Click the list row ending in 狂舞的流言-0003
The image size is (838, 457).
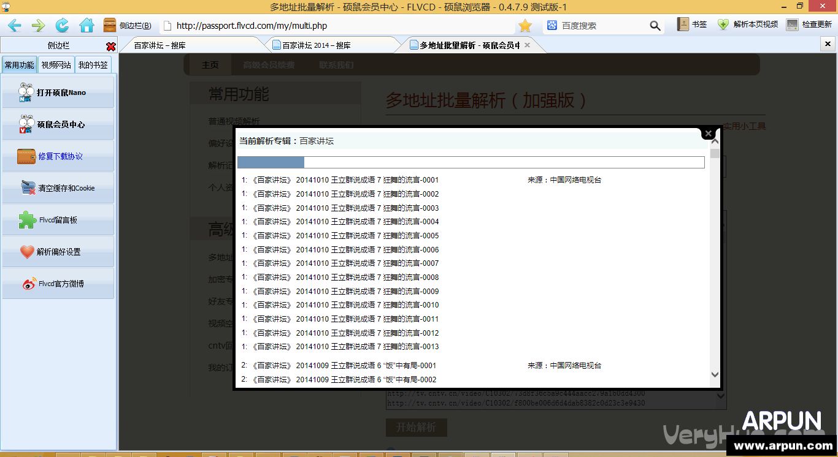[340, 208]
